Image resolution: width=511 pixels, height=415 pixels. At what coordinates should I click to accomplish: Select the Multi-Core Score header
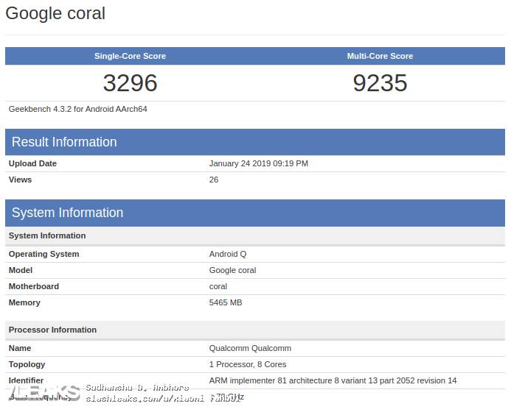[x=380, y=56]
